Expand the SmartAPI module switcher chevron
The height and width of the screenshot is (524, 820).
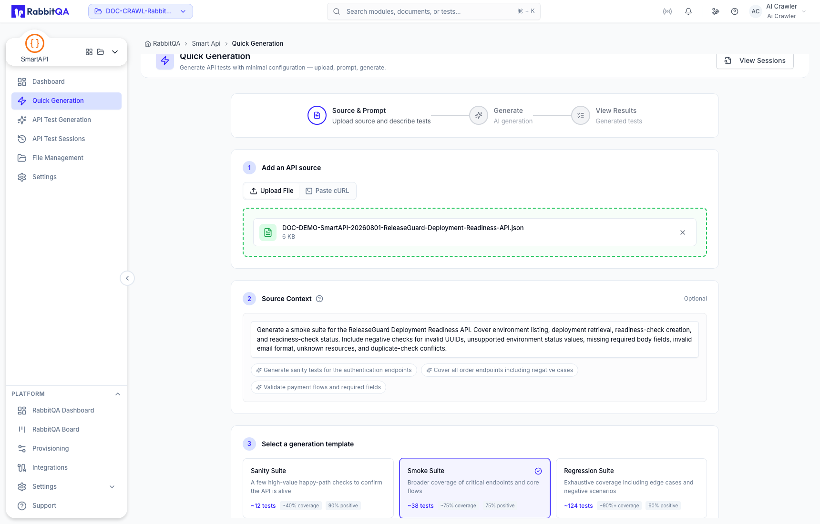pos(115,52)
